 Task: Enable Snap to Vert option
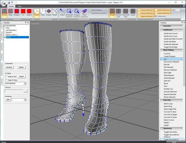point(7,77)
